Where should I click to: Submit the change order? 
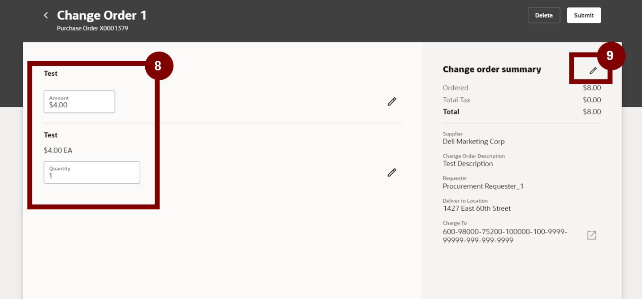click(584, 15)
